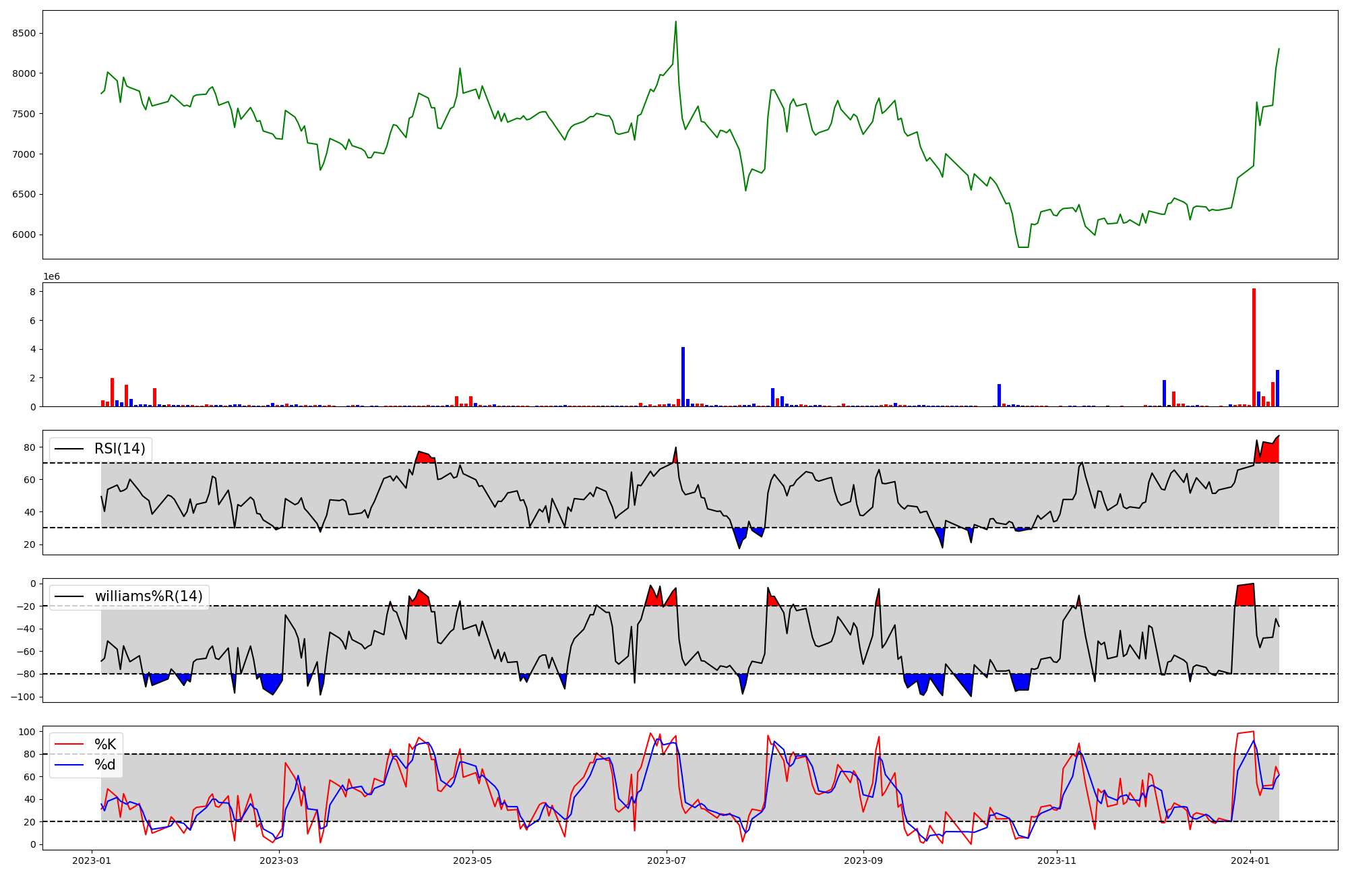The image size is (1348, 876).
Task: Click the 8500 tick label on the price axis
Action: click(x=24, y=34)
